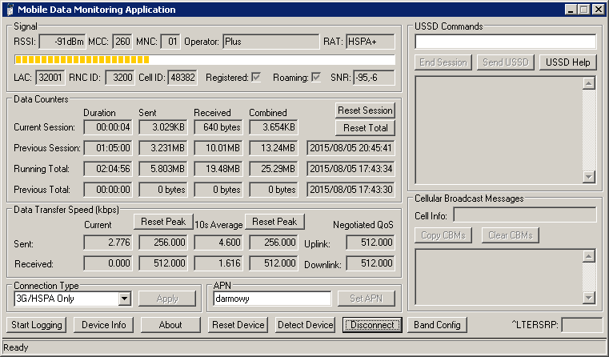
Task: Click Uplink Negotiated QoS value 512.000
Action: pos(371,243)
